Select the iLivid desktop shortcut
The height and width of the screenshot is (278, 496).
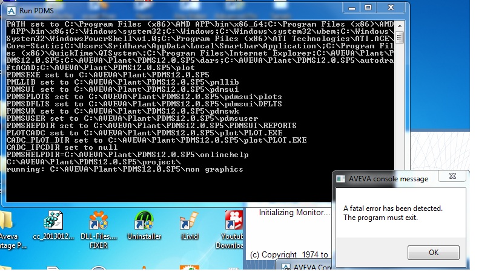coord(189,225)
